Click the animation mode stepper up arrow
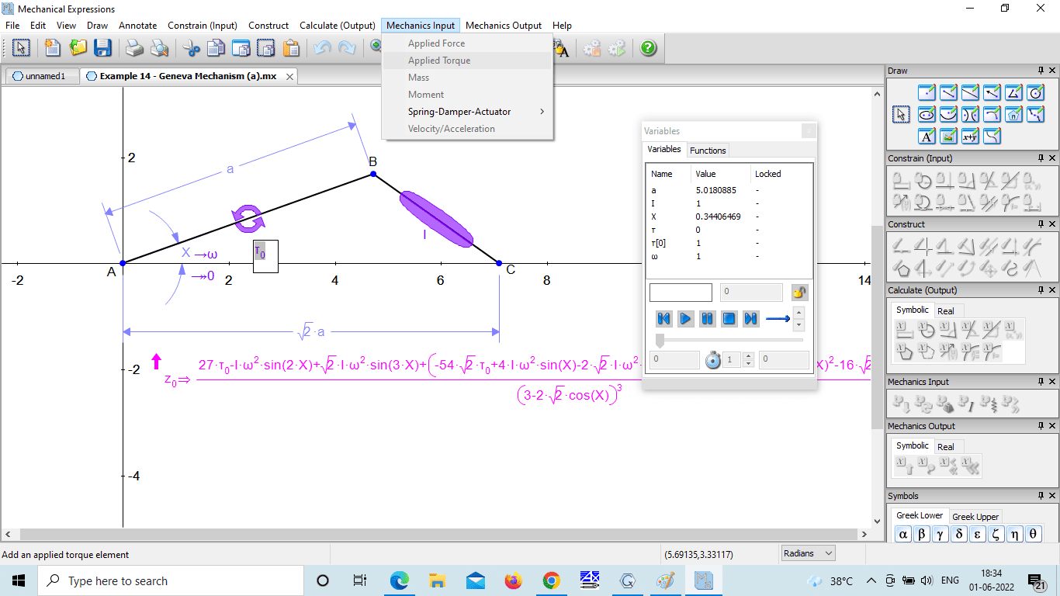 tap(799, 312)
